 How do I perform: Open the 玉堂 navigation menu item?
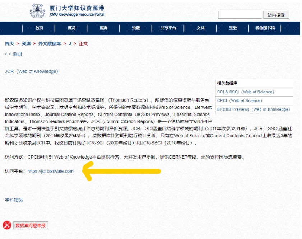[x=233, y=28]
